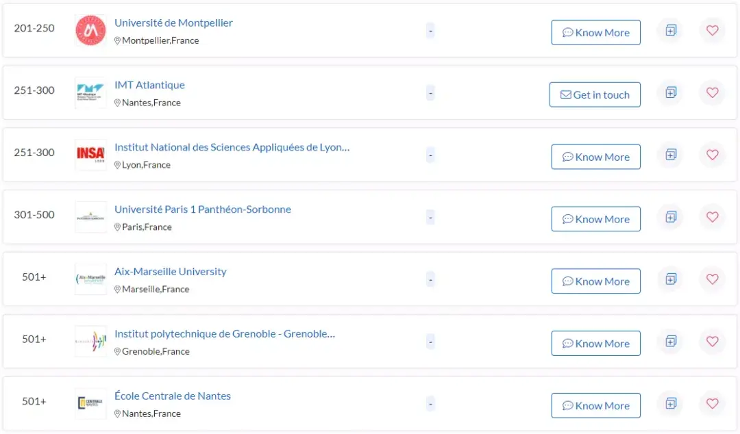Click heart icon for Aix-Marseille University

click(712, 279)
